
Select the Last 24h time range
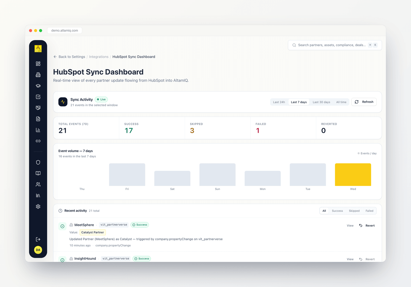click(279, 102)
